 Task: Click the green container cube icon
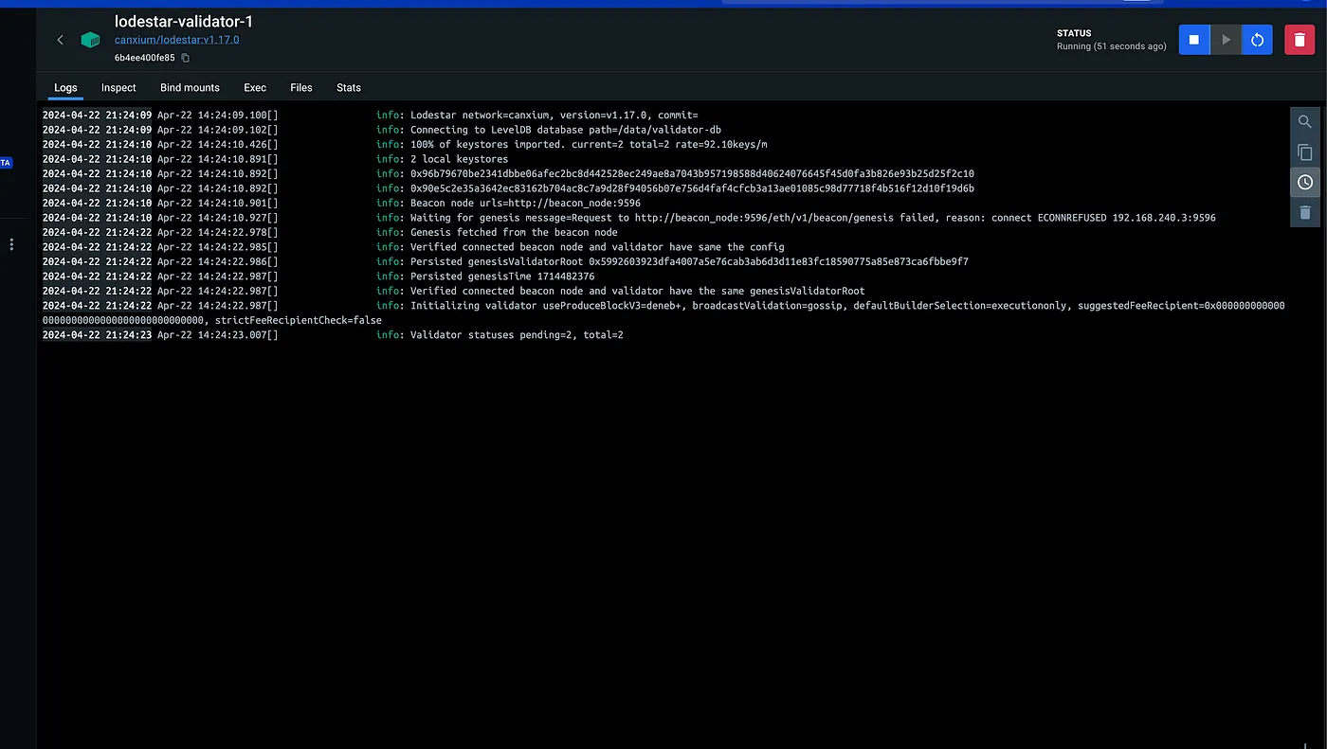(90, 40)
